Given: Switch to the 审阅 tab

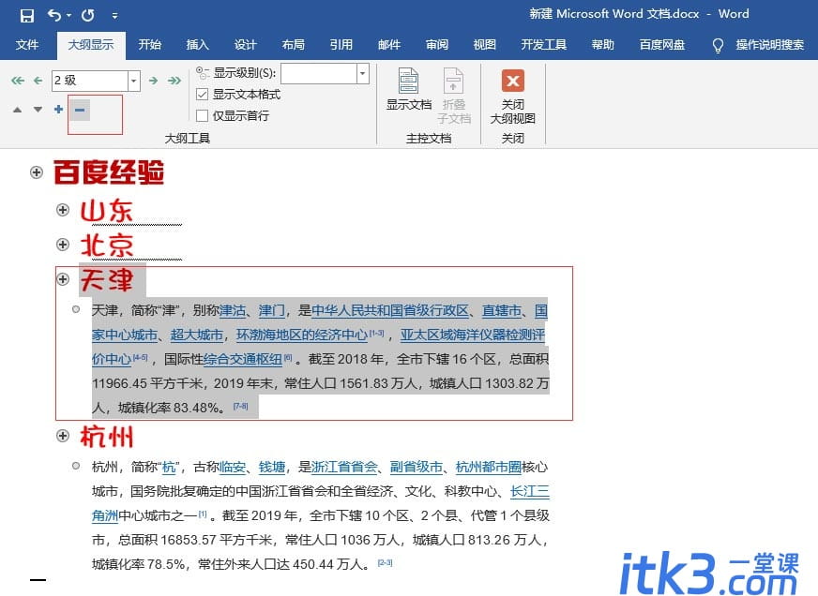Looking at the screenshot, I should 436,45.
